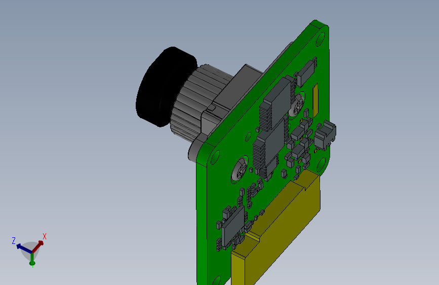Image resolution: width=439 pixels, height=285 pixels.
Task: Click the red X axis of the triad
Action: 38,246
